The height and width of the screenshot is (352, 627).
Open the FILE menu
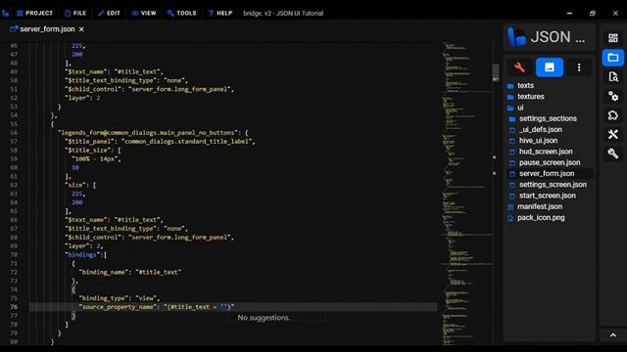75,13
